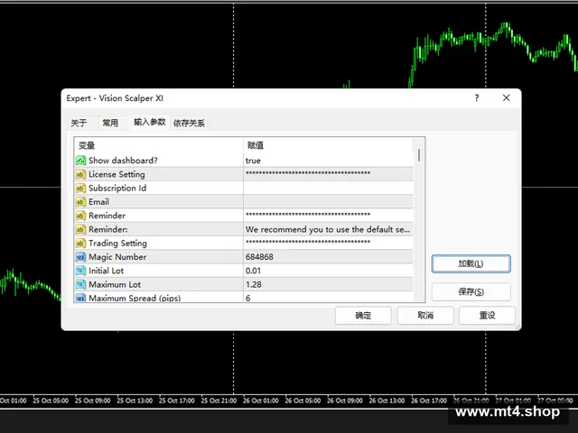
Task: Click the 26 Oct 09:00 chart time label
Action: click(345, 401)
